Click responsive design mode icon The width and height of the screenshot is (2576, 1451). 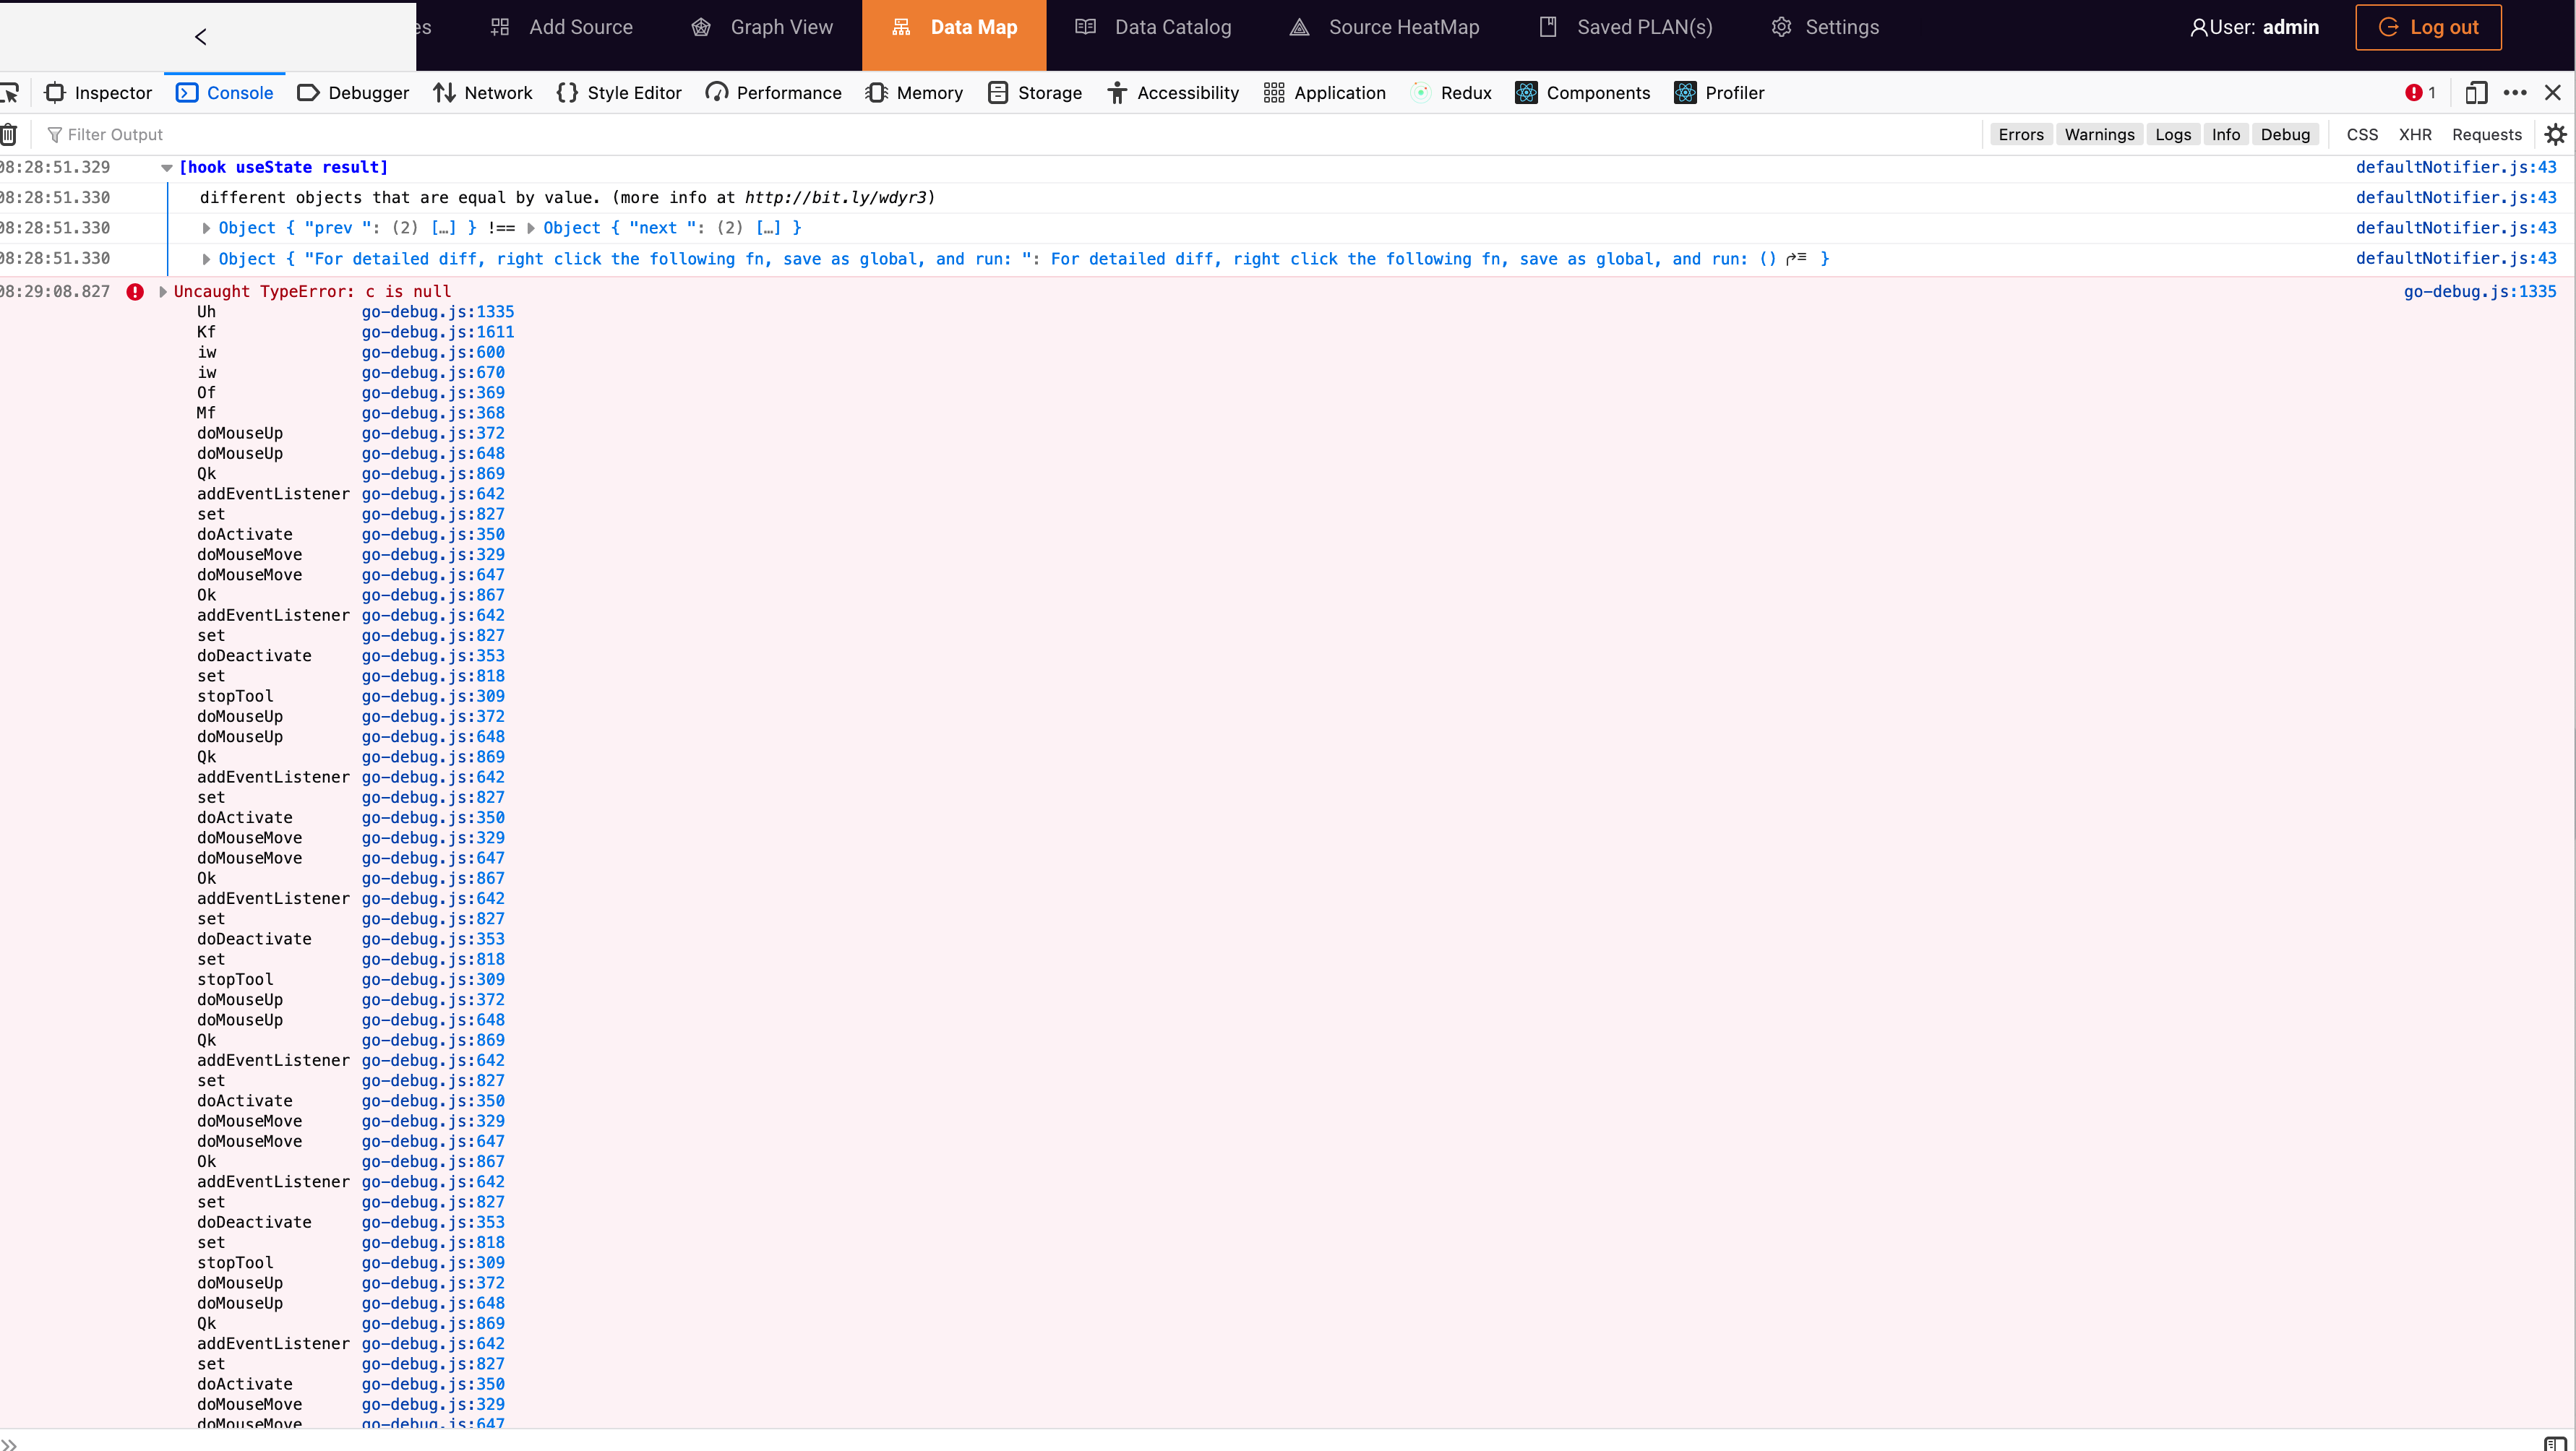coord(2475,93)
